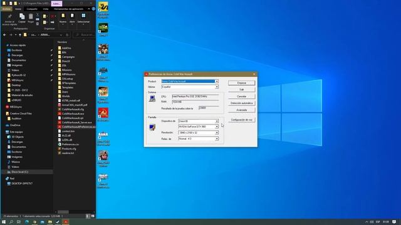The image size is (401, 225).
Task: Select Este equipo in the navigation pane
Action: pos(16,132)
